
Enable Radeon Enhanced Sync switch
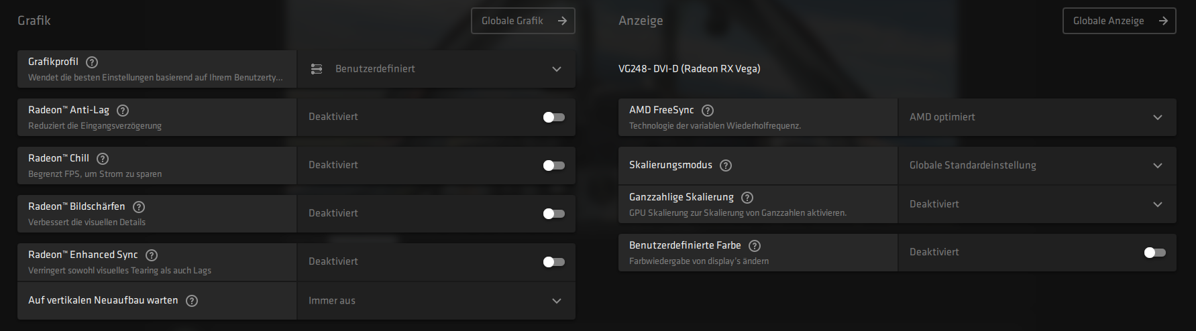point(554,262)
